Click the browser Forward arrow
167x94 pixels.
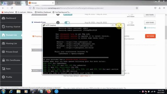[8, 8]
